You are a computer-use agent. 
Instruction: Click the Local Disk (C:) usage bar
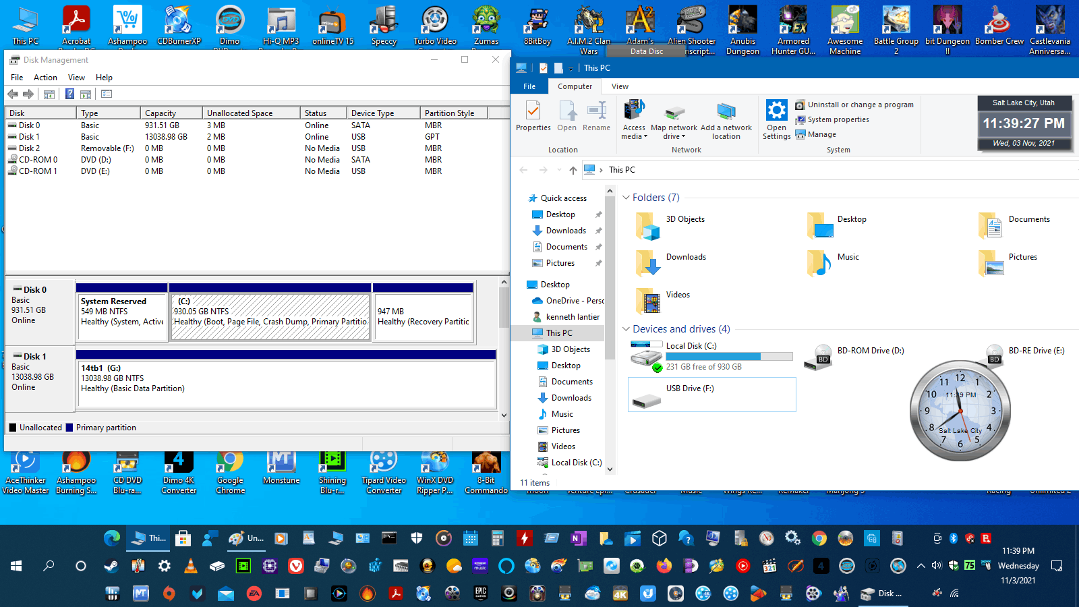click(x=729, y=356)
